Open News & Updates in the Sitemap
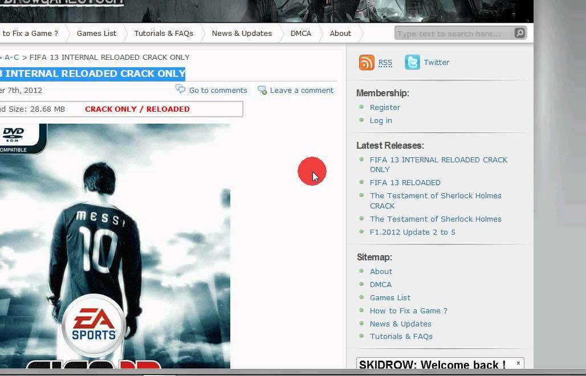 pyautogui.click(x=401, y=324)
